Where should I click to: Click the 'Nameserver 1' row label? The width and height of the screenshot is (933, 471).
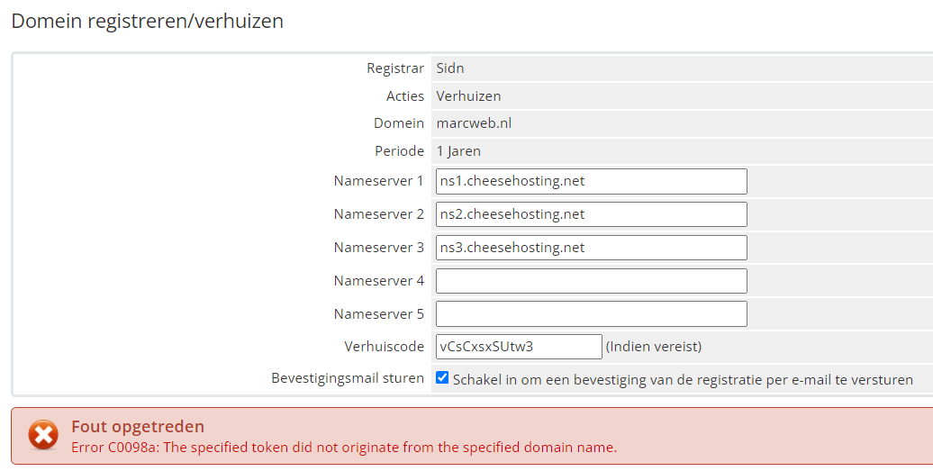(378, 181)
